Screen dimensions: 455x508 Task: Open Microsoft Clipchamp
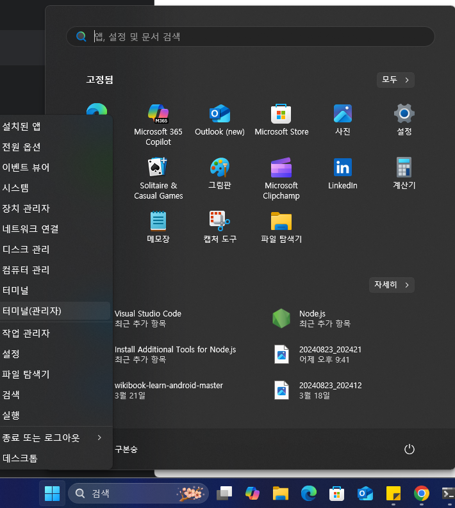tap(281, 179)
